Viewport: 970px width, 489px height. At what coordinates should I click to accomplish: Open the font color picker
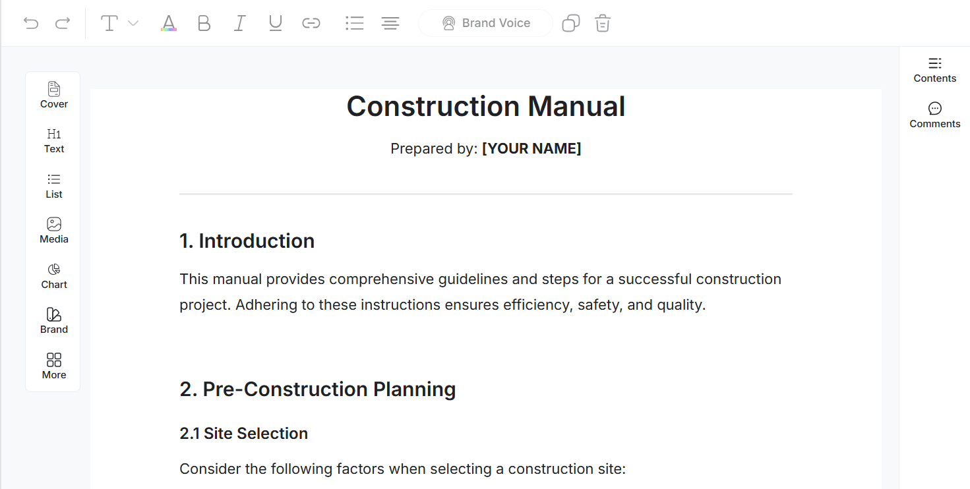pyautogui.click(x=168, y=22)
